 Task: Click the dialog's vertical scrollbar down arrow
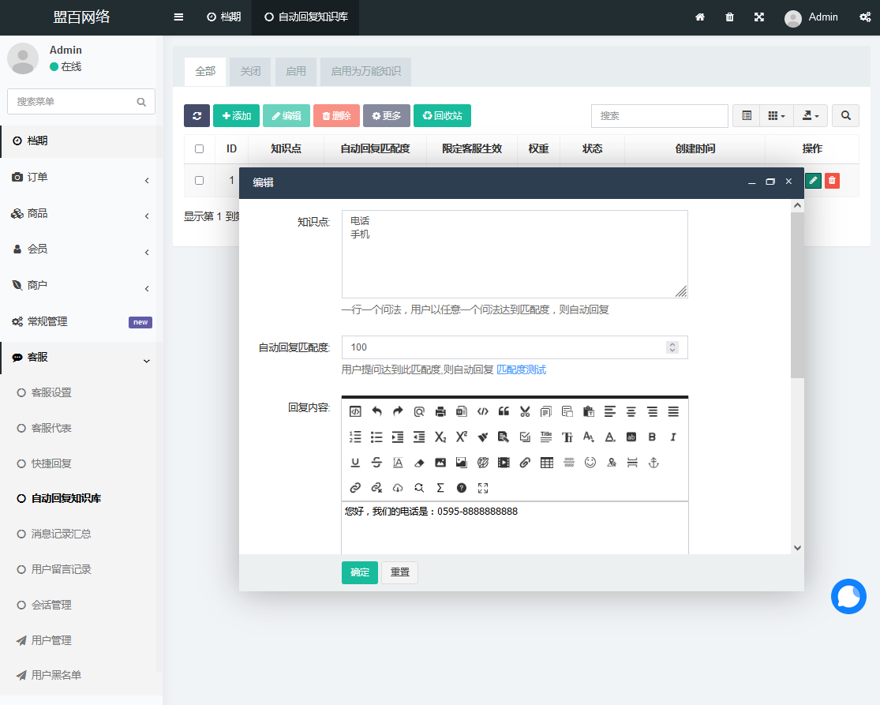pos(797,547)
